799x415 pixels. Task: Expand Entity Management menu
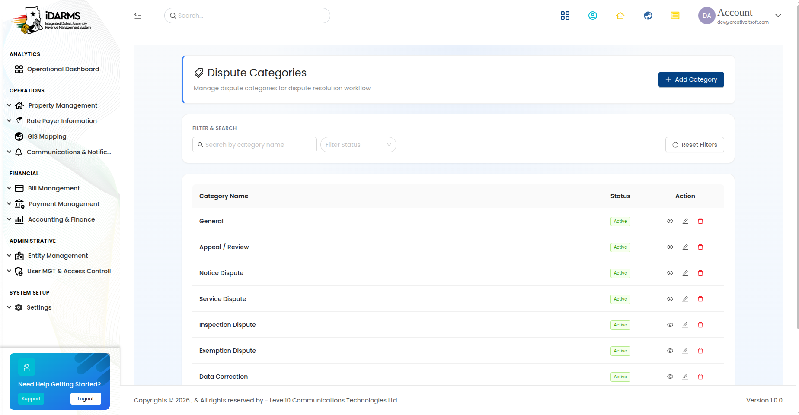click(9, 256)
